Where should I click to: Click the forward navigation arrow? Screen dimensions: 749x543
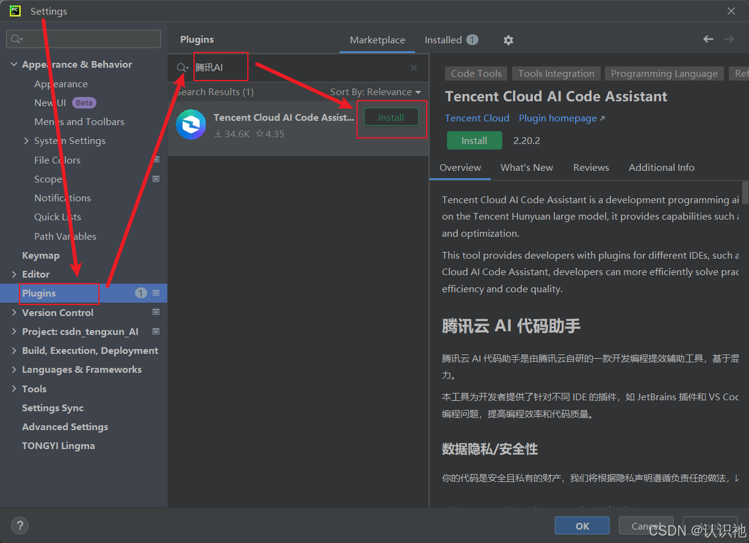pyautogui.click(x=729, y=39)
